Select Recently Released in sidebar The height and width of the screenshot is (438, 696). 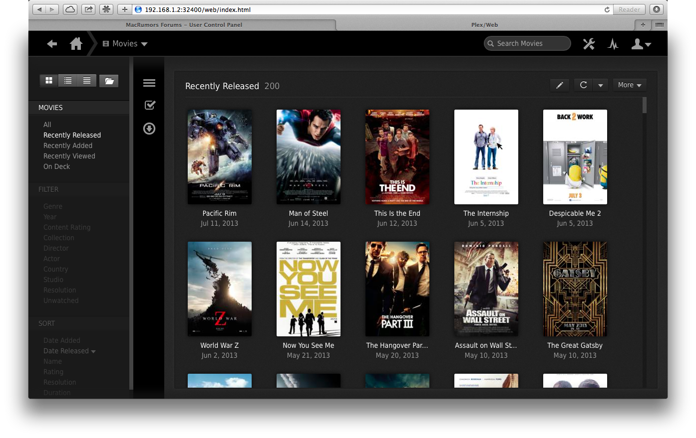(72, 135)
